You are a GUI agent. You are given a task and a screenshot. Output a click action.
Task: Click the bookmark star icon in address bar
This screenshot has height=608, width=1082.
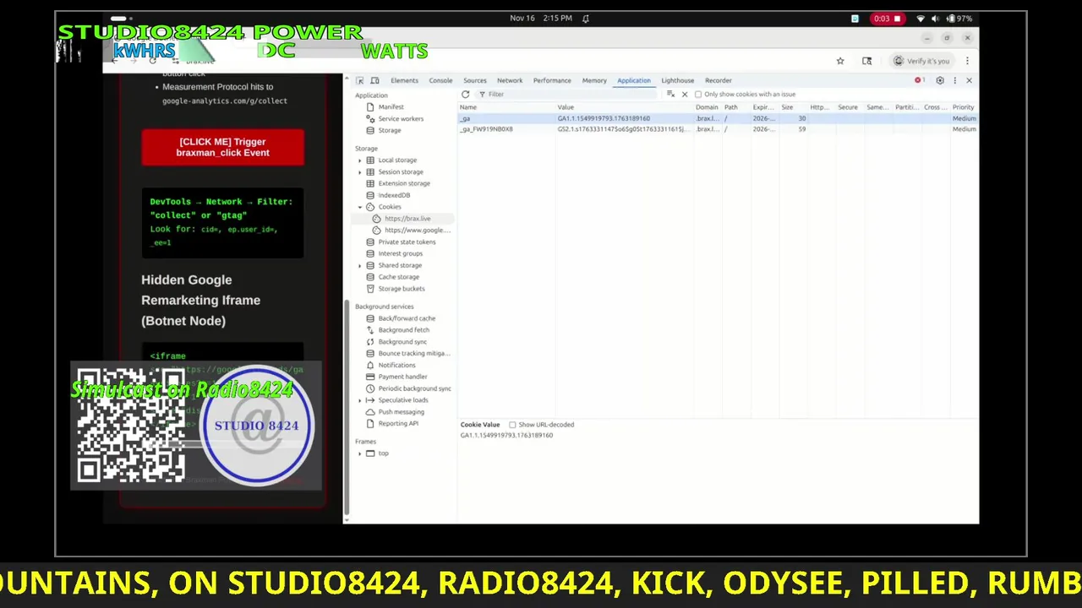point(840,61)
